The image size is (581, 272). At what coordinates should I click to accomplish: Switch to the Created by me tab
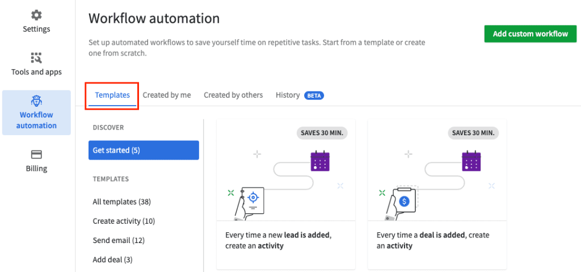(167, 95)
